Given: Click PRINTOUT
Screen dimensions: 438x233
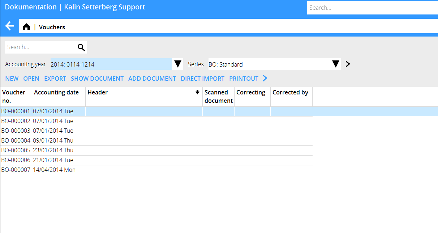Looking at the screenshot, I should click(244, 79).
